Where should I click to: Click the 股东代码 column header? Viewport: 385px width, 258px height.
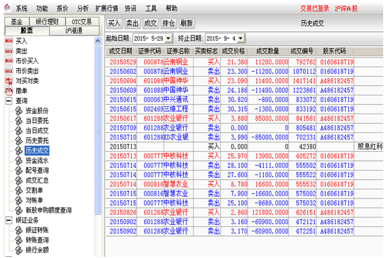click(335, 51)
